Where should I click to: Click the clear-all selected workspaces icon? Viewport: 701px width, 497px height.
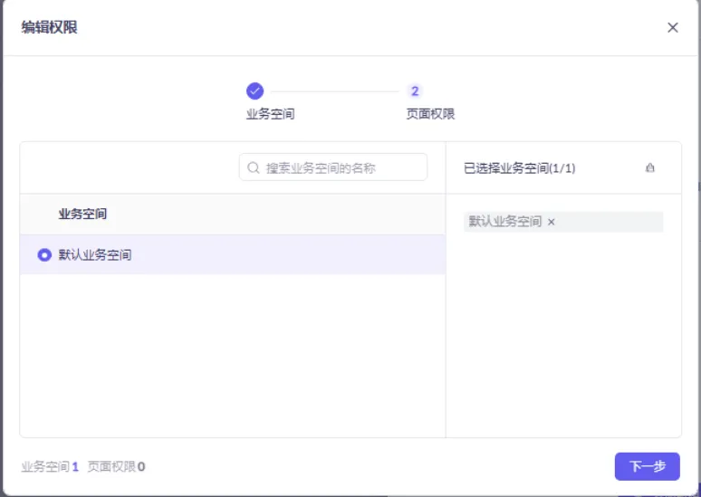649,167
